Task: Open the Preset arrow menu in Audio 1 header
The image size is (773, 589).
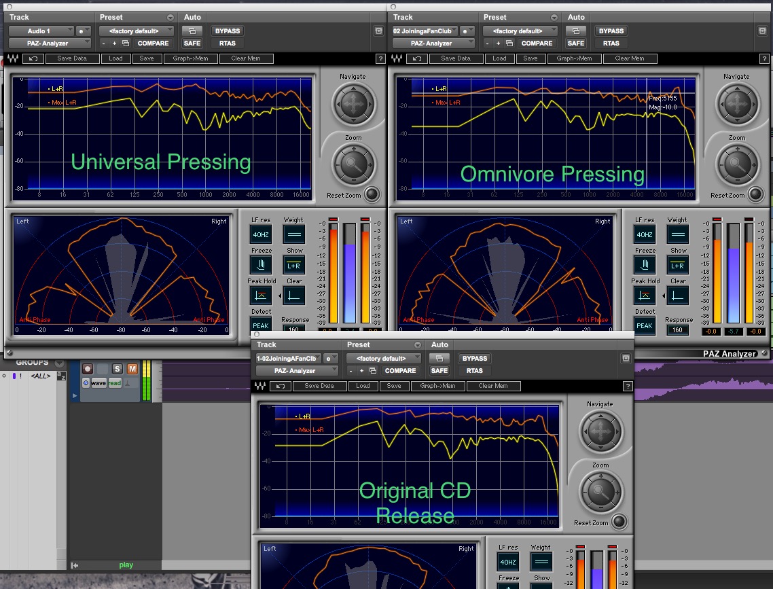Action: click(170, 17)
